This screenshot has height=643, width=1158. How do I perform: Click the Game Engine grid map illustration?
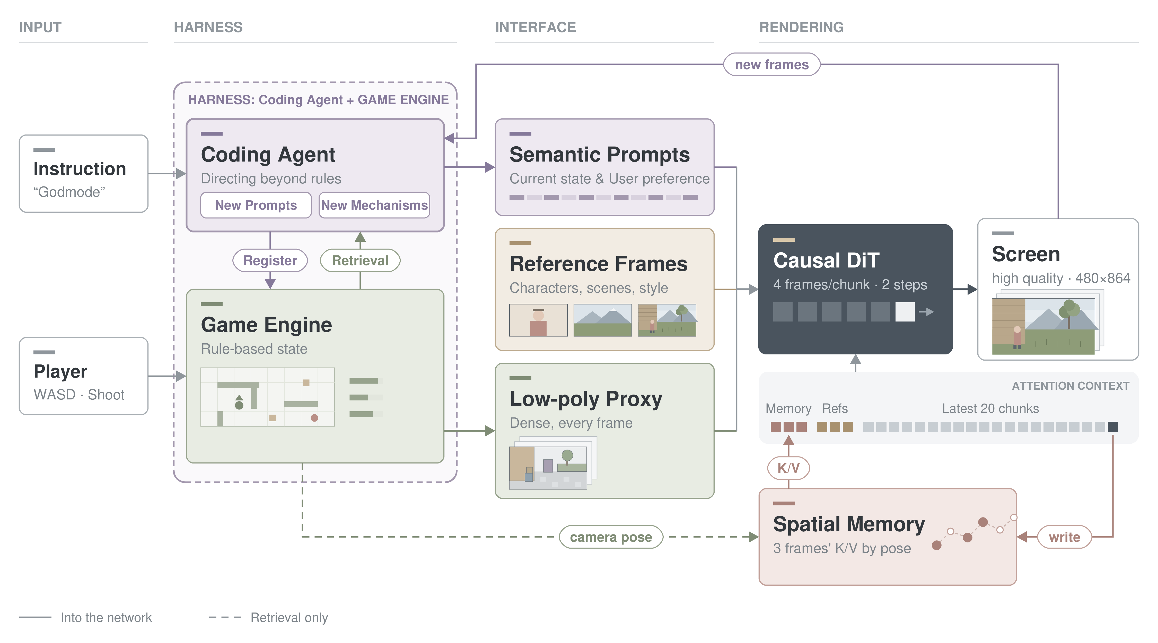coord(267,397)
